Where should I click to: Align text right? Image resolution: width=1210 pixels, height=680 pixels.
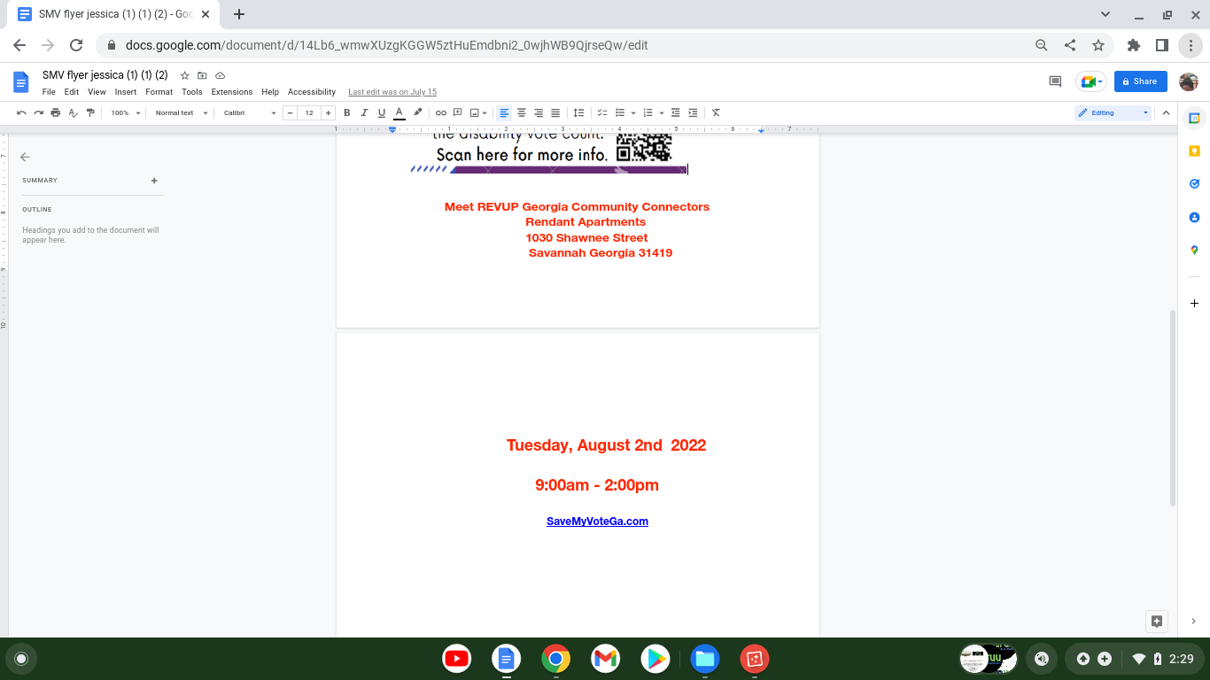[539, 112]
